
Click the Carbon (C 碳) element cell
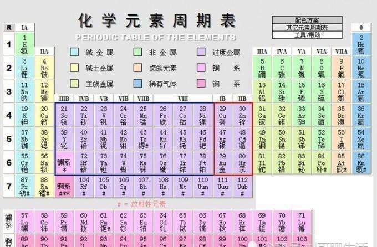click(x=282, y=68)
